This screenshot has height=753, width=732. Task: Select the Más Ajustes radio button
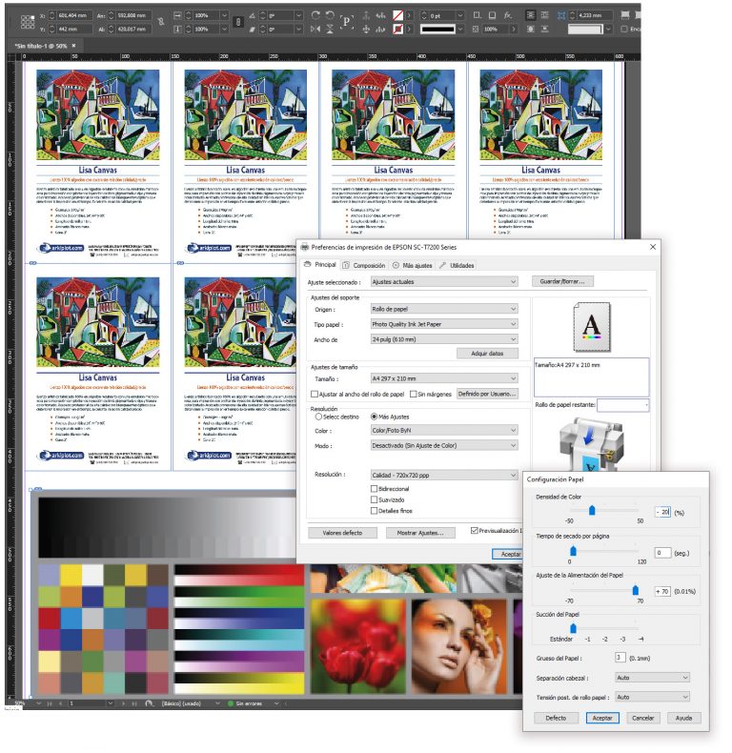pos(374,417)
